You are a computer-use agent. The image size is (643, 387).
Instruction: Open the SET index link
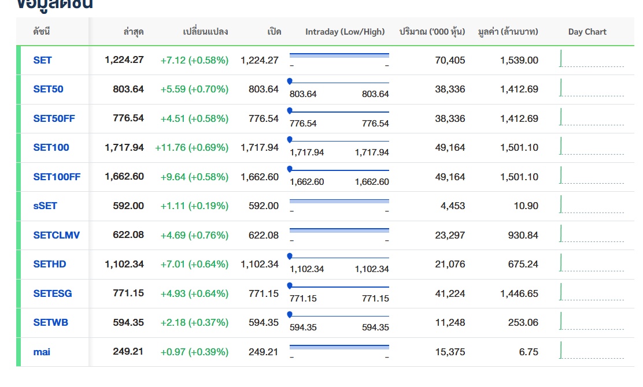pyautogui.click(x=42, y=60)
